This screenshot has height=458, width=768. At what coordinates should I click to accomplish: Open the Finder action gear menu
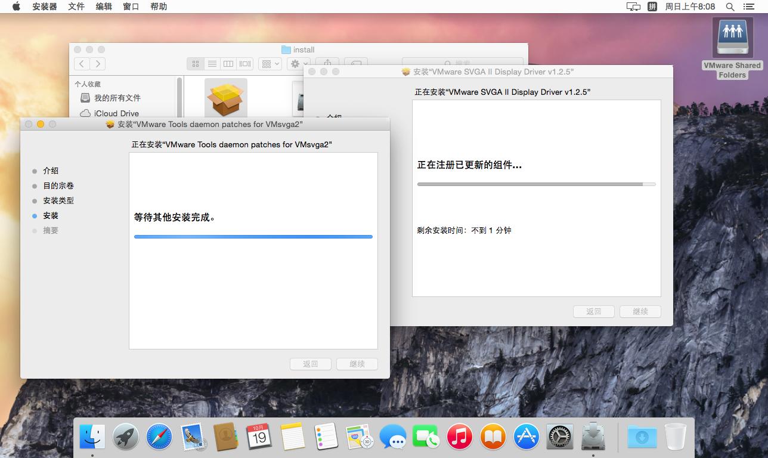point(298,64)
